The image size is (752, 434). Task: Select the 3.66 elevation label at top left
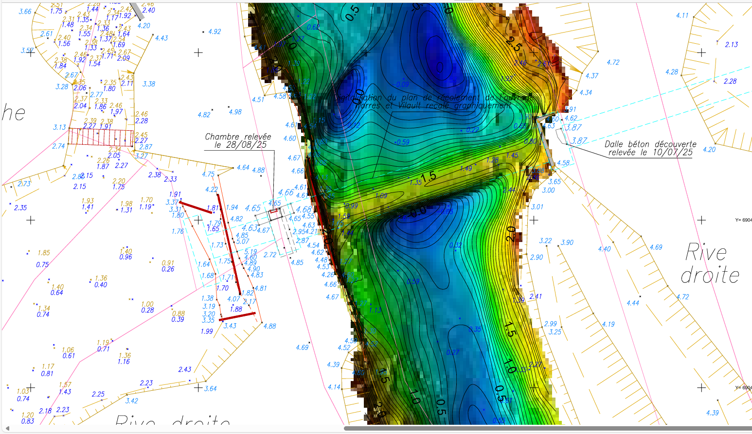(x=25, y=12)
